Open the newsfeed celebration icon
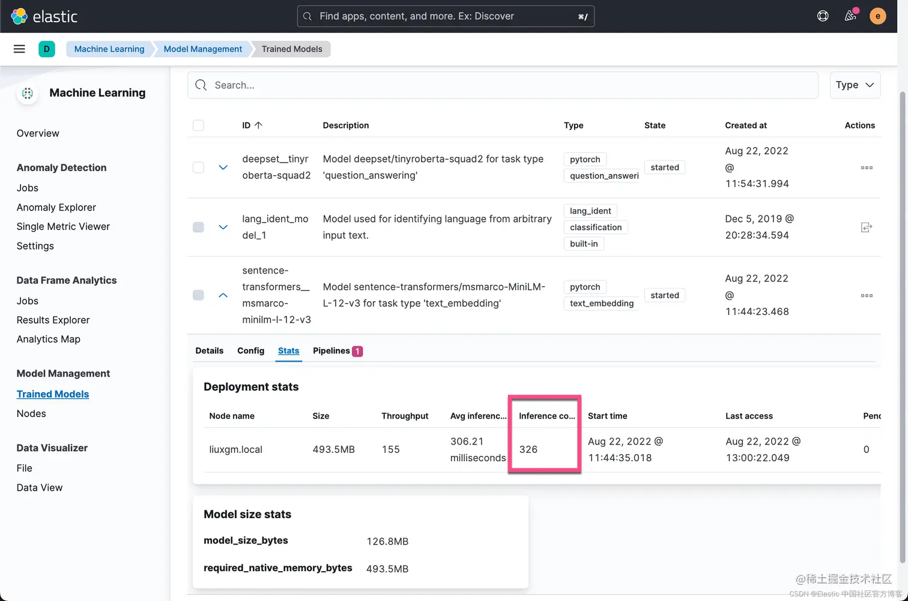The height and width of the screenshot is (601, 908). click(850, 16)
